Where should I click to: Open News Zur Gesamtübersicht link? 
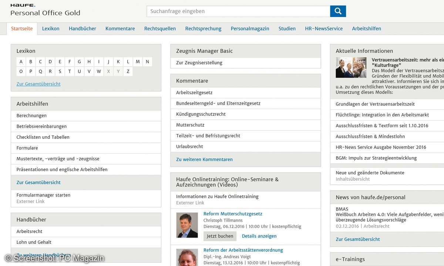(x=358, y=239)
